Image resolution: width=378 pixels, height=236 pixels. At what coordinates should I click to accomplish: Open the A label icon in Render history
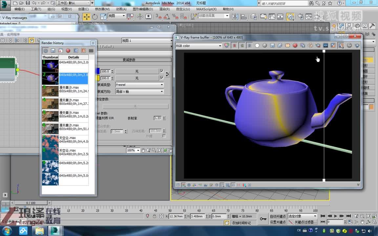[x=76, y=51]
